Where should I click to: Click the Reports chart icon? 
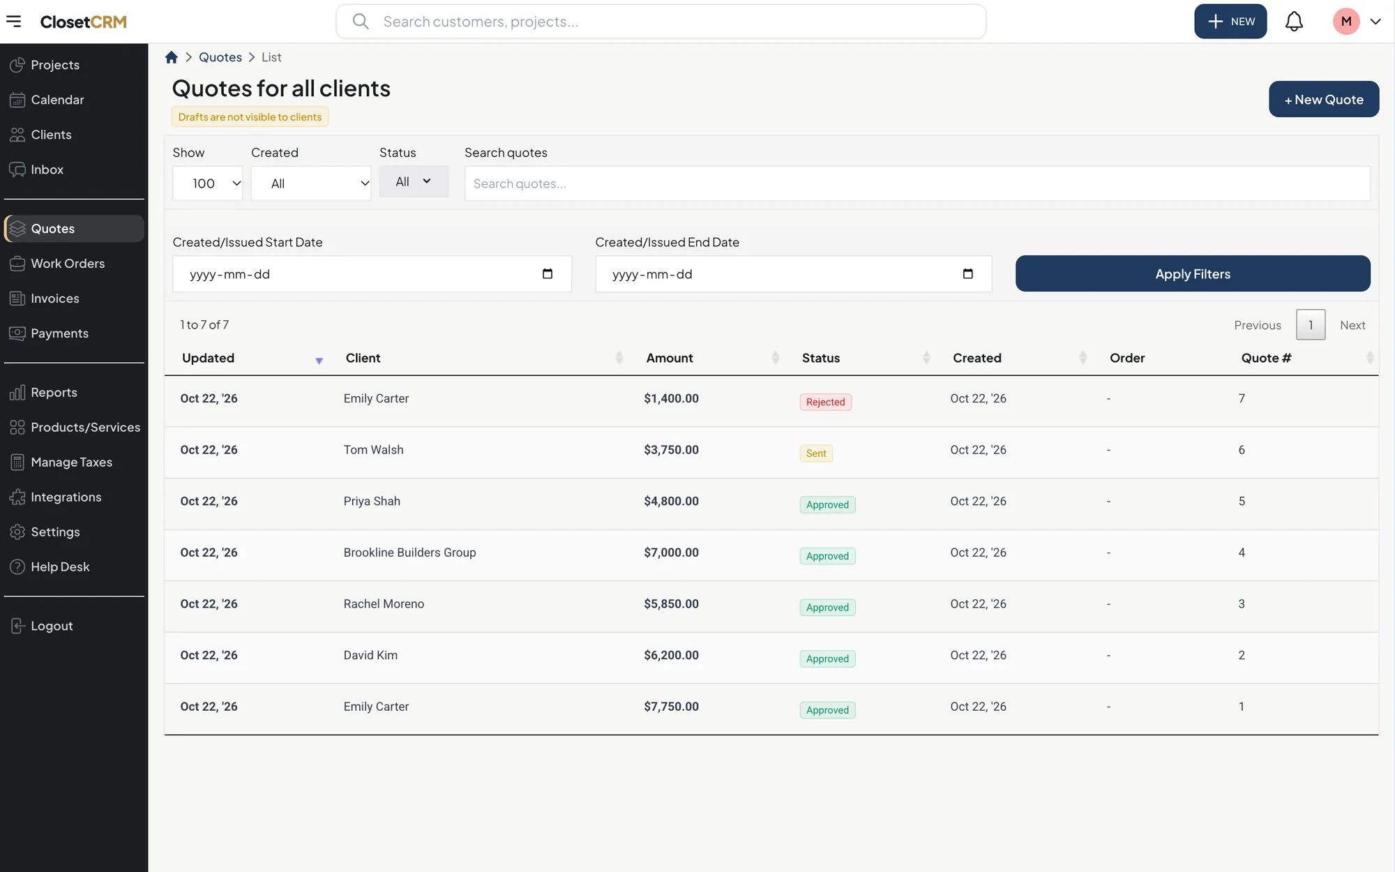click(x=17, y=393)
